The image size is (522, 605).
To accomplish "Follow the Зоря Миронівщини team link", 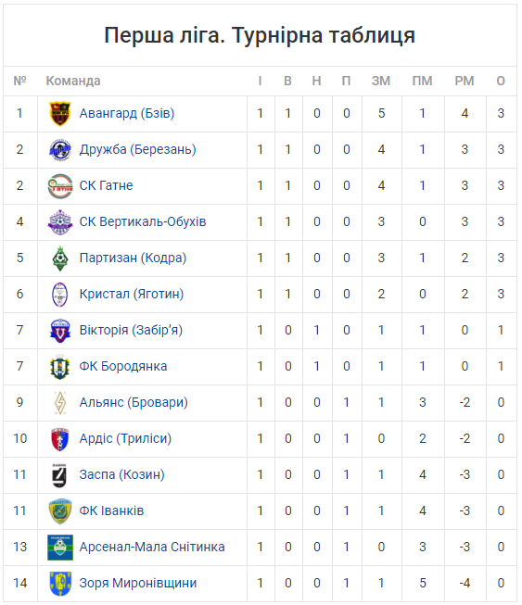I will [138, 583].
